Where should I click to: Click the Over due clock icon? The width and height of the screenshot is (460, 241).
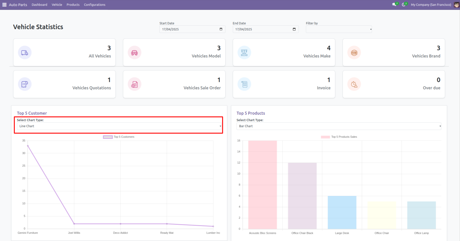pyautogui.click(x=354, y=84)
